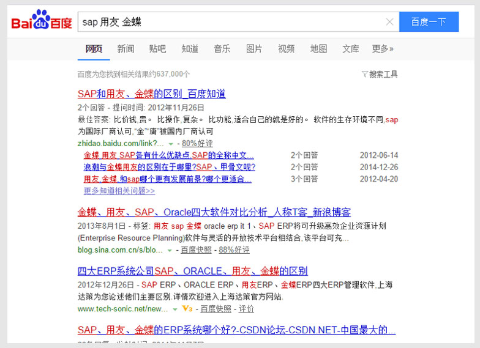This screenshot has width=480, height=348.
Task: Open result 'SAP和用友、金蝶的区别_百度知道'
Action: click(x=152, y=94)
